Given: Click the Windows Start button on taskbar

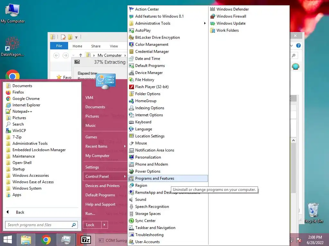Looking at the screenshot, I should pyautogui.click(x=8, y=240).
